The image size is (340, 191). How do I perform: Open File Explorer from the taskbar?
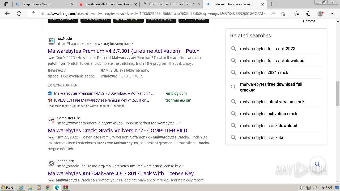pyautogui.click(x=30, y=188)
